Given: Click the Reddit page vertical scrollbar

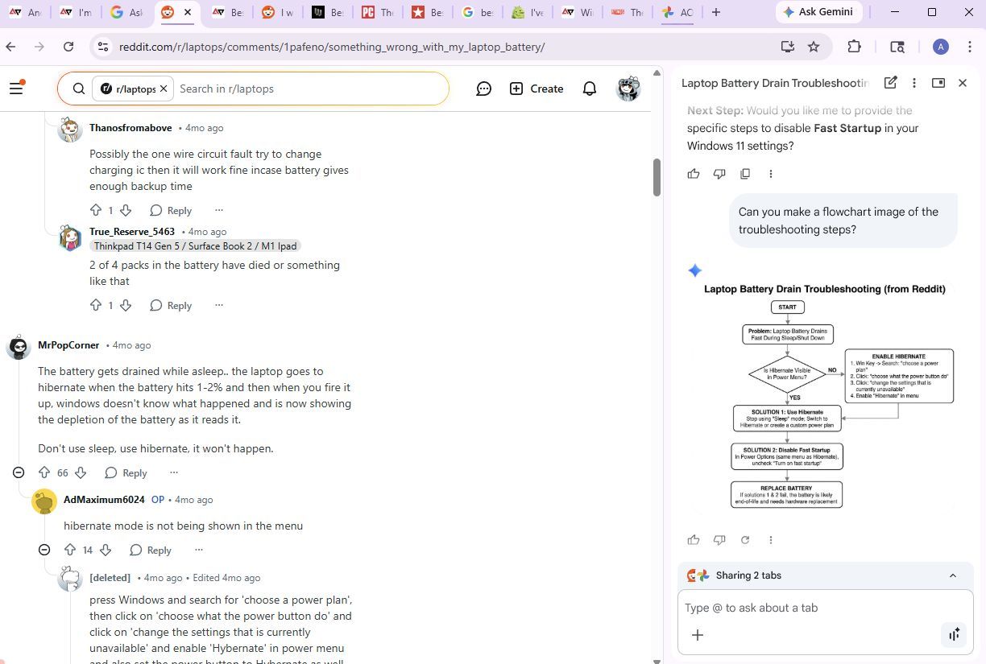Looking at the screenshot, I should [x=657, y=177].
